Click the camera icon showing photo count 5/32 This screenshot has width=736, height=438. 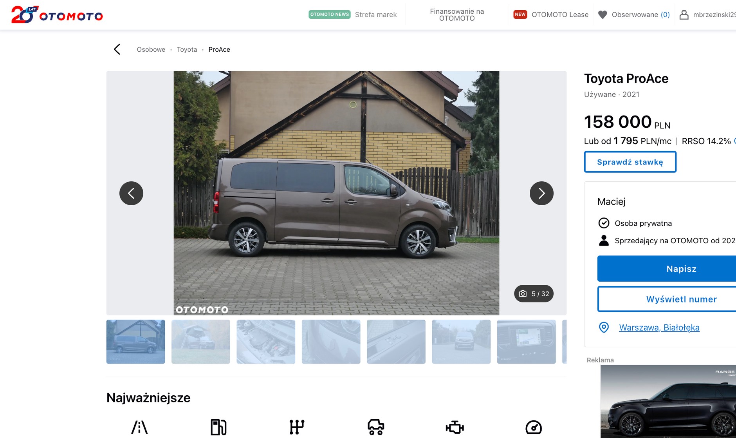pos(523,293)
